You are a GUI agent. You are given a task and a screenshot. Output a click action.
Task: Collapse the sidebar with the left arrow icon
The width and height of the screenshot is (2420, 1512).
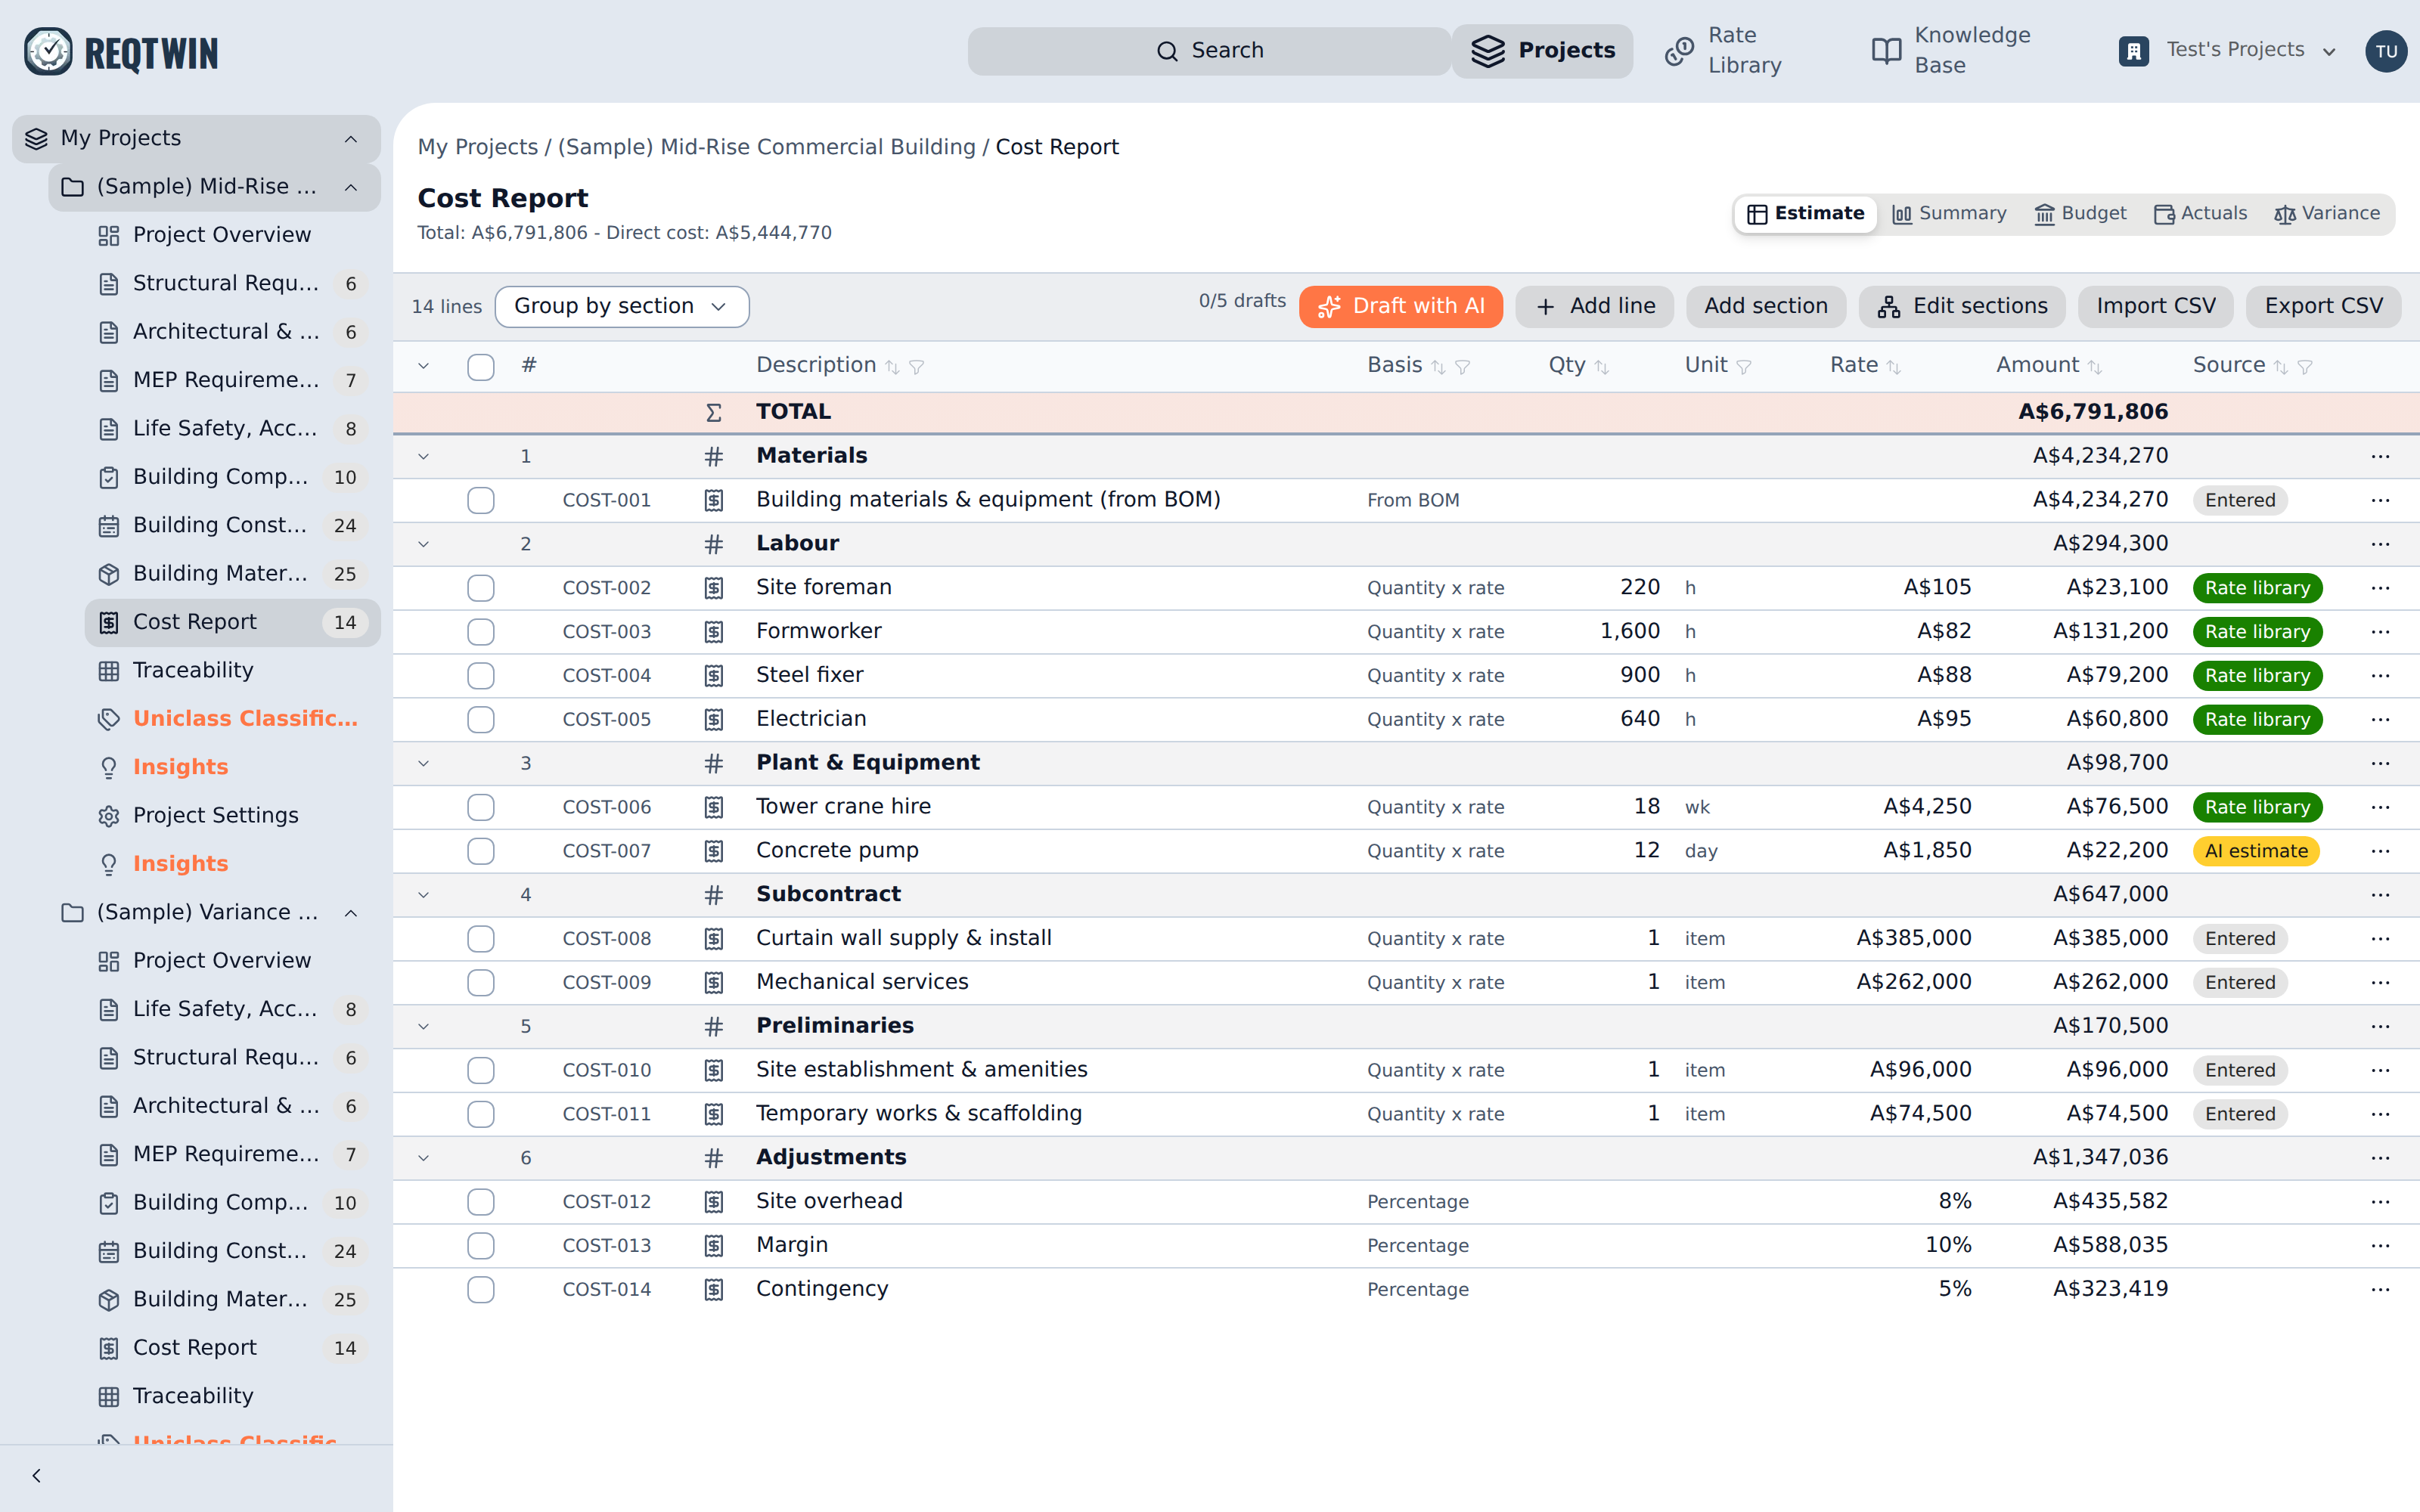(x=36, y=1476)
